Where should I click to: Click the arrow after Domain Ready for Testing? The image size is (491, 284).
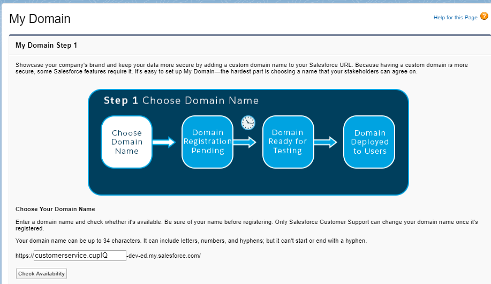(326, 142)
